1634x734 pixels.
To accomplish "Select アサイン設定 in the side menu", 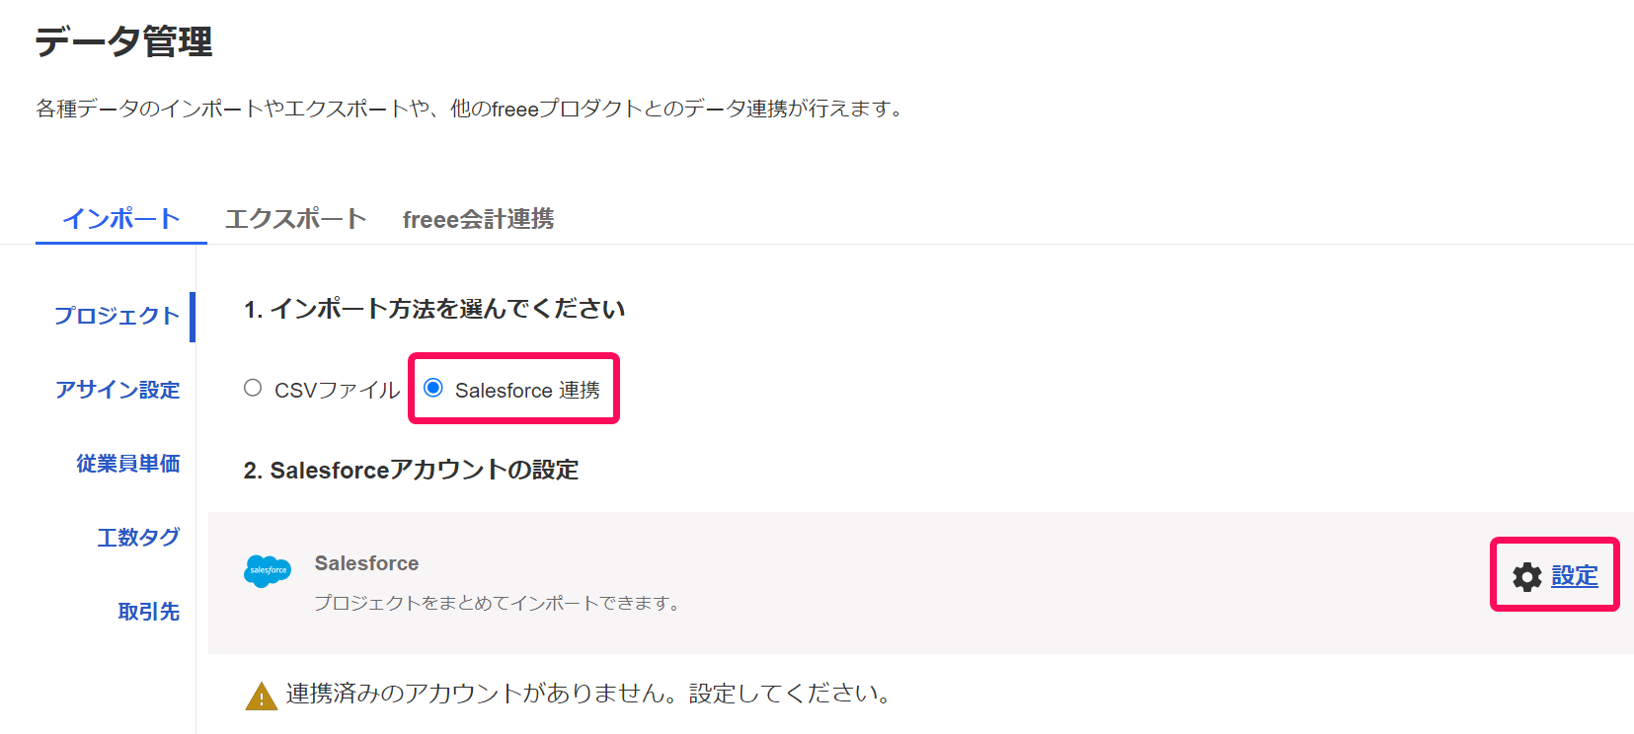I will (x=117, y=390).
